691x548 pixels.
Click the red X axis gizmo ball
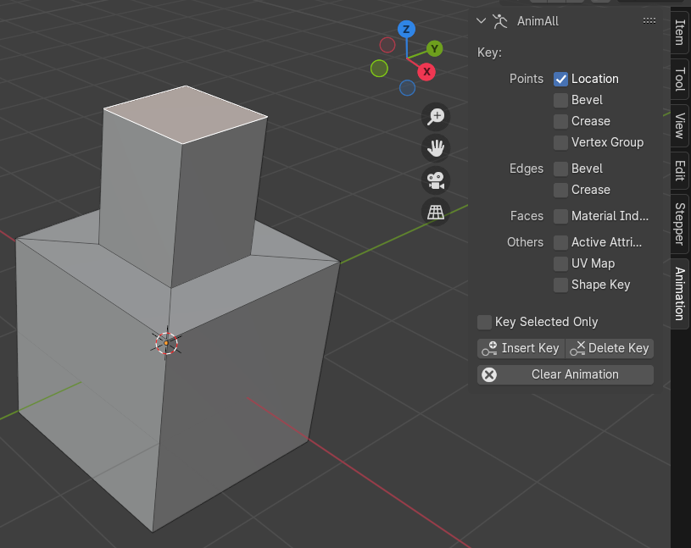pos(426,72)
